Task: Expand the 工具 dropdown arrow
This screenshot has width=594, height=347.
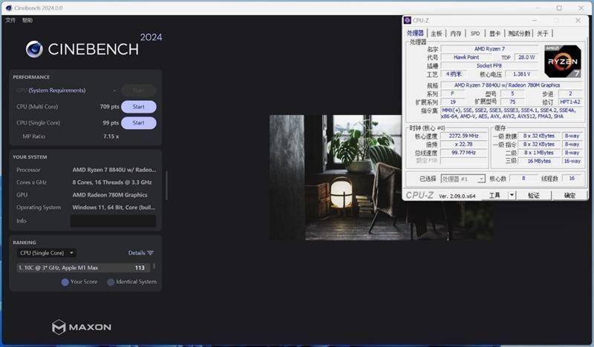Action: pyautogui.click(x=512, y=195)
